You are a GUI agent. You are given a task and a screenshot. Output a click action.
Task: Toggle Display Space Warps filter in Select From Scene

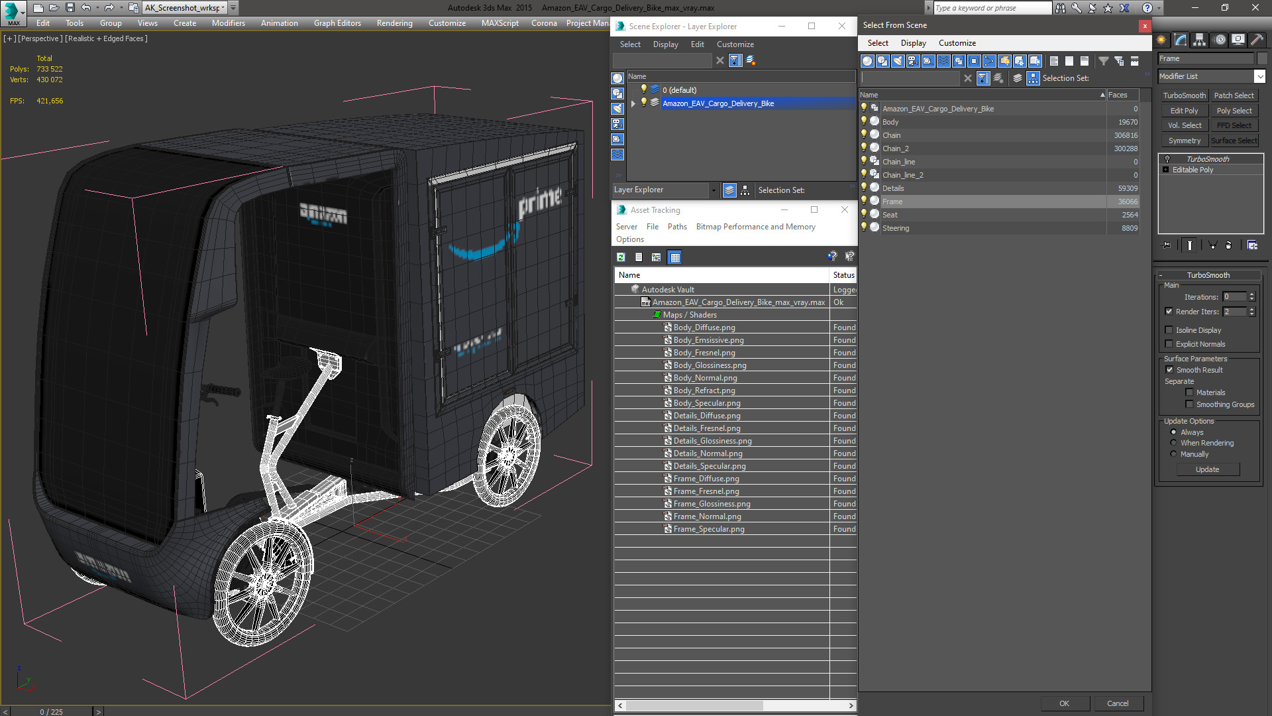[x=943, y=61]
